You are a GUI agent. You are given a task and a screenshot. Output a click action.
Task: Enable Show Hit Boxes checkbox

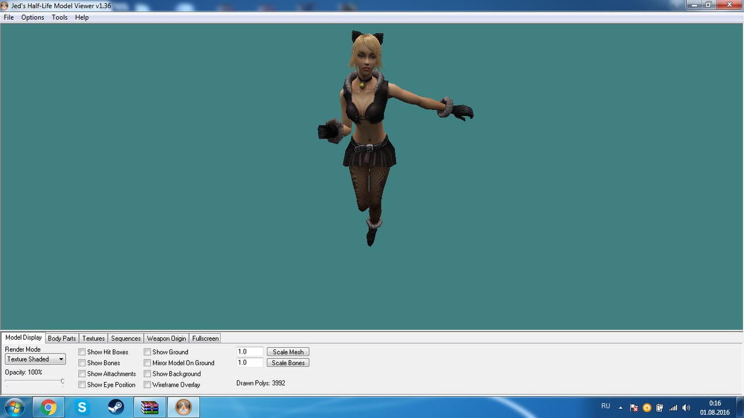[82, 352]
